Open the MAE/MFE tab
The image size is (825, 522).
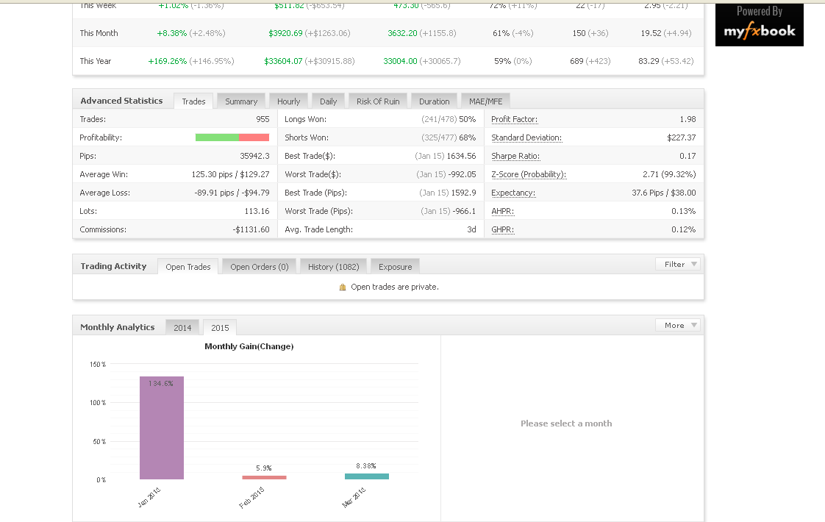485,101
